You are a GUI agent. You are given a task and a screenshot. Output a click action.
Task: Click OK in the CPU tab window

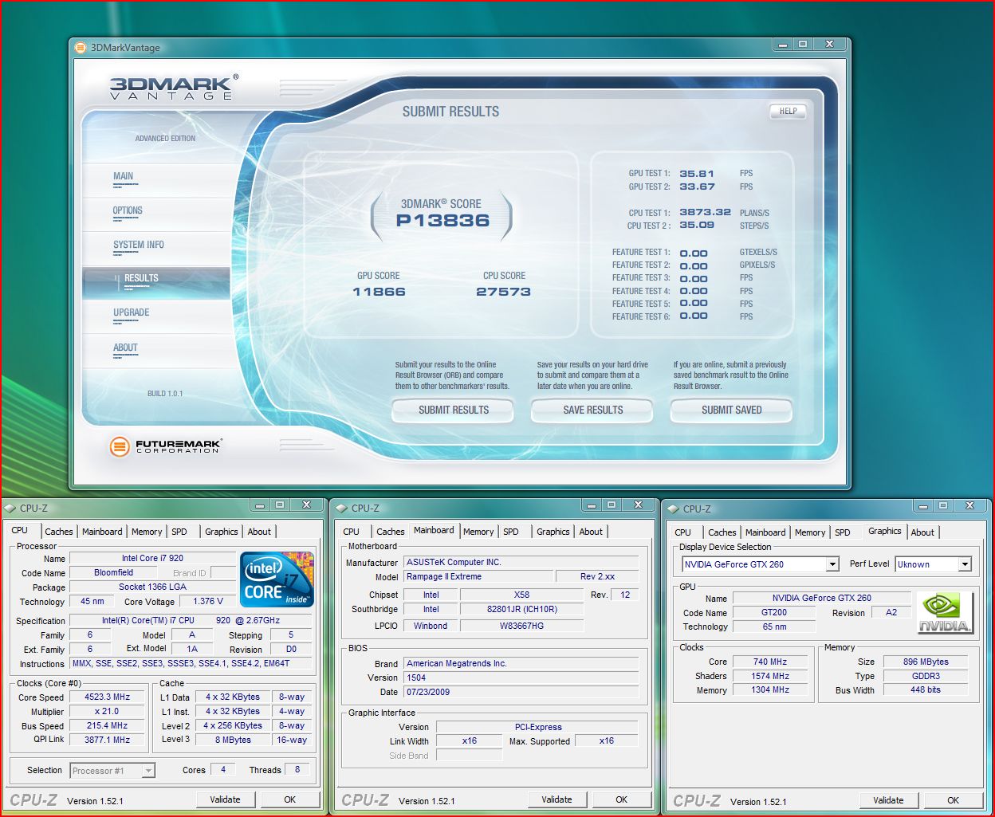tap(289, 799)
